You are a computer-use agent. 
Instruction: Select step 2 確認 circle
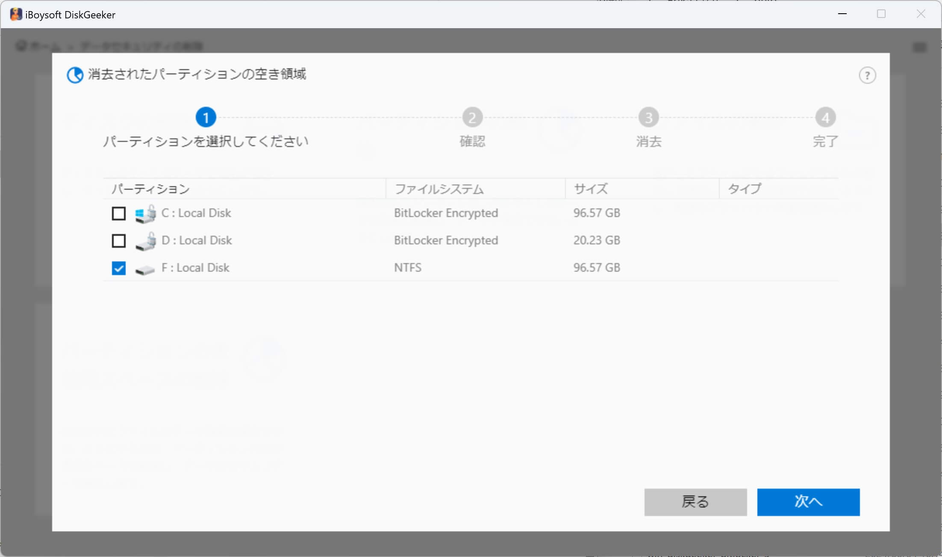472,117
